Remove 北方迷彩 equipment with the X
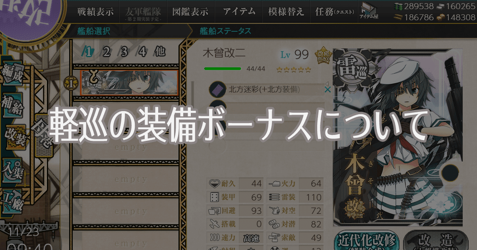This screenshot has width=477, height=250. 328,90
